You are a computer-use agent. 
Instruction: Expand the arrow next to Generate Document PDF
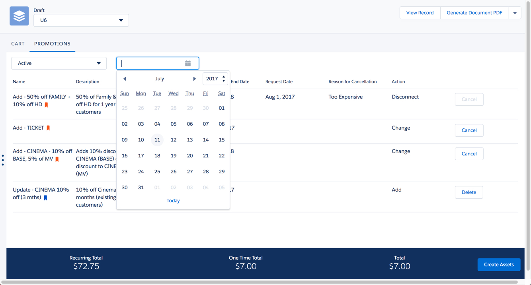515,13
